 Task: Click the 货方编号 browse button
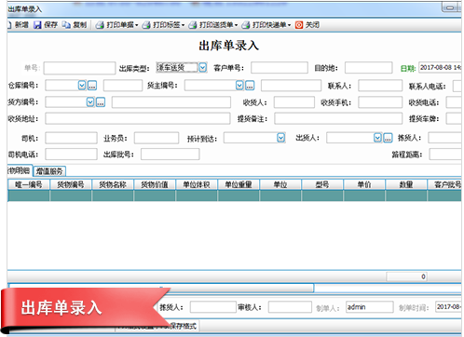[101, 102]
